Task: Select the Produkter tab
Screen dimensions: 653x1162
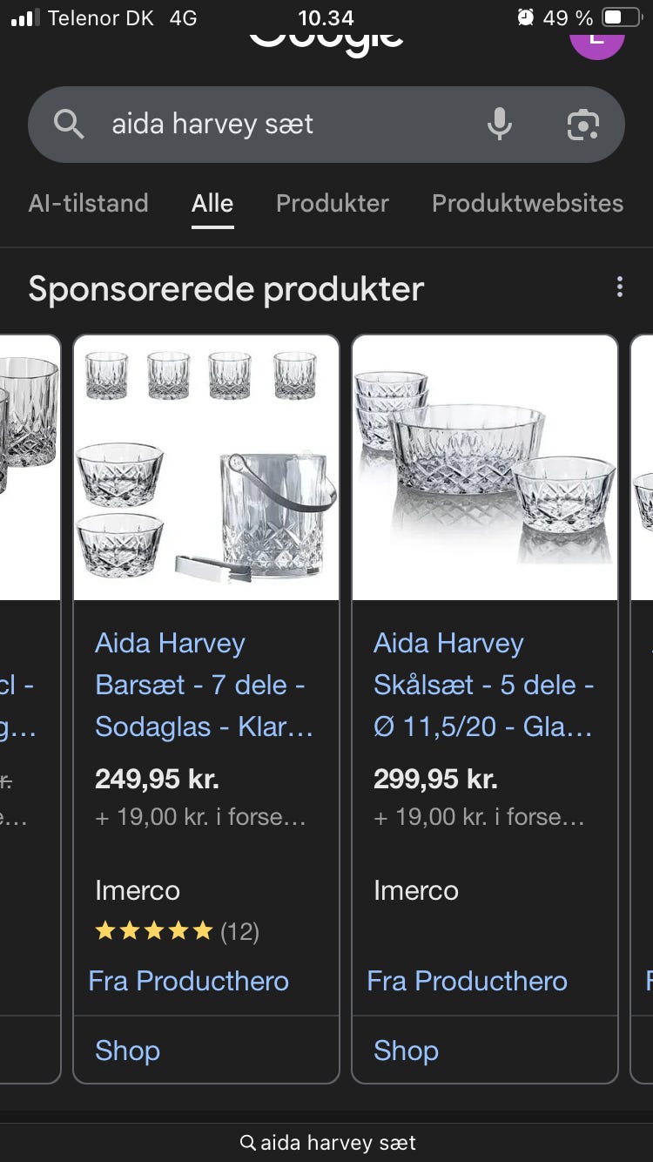Action: click(332, 204)
